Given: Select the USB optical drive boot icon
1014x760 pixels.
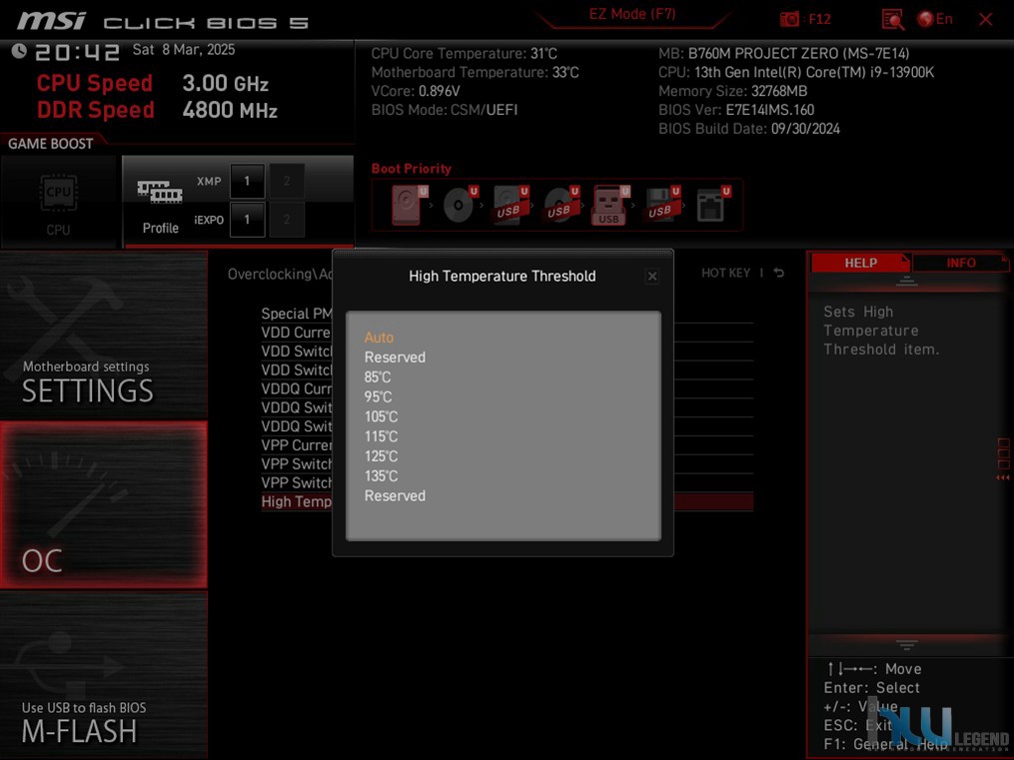Looking at the screenshot, I should [560, 205].
